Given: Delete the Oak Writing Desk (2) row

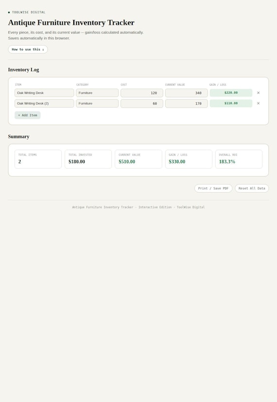Looking at the screenshot, I should pos(258,103).
